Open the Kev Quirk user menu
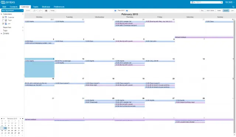Image resolution: width=236 pixels, height=137 pixels. 230,2
